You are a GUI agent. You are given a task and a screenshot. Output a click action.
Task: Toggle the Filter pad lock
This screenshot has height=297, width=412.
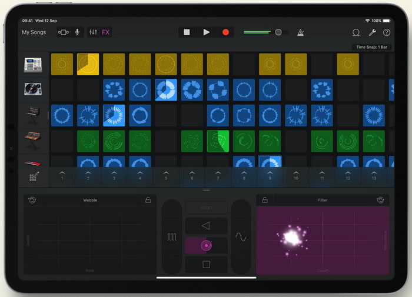tap(265, 200)
